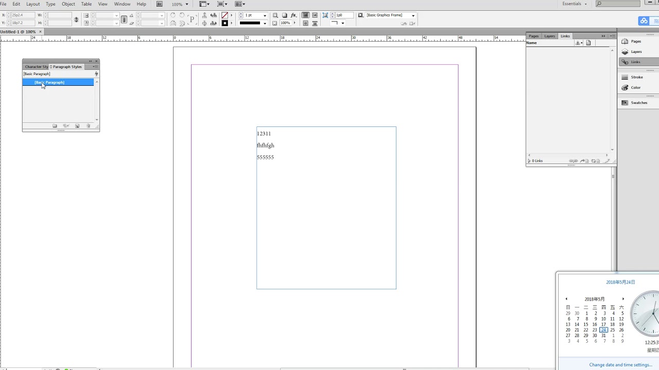This screenshot has height=370, width=659.
Task: Open the stroke type line style dropdown
Action: 265,23
